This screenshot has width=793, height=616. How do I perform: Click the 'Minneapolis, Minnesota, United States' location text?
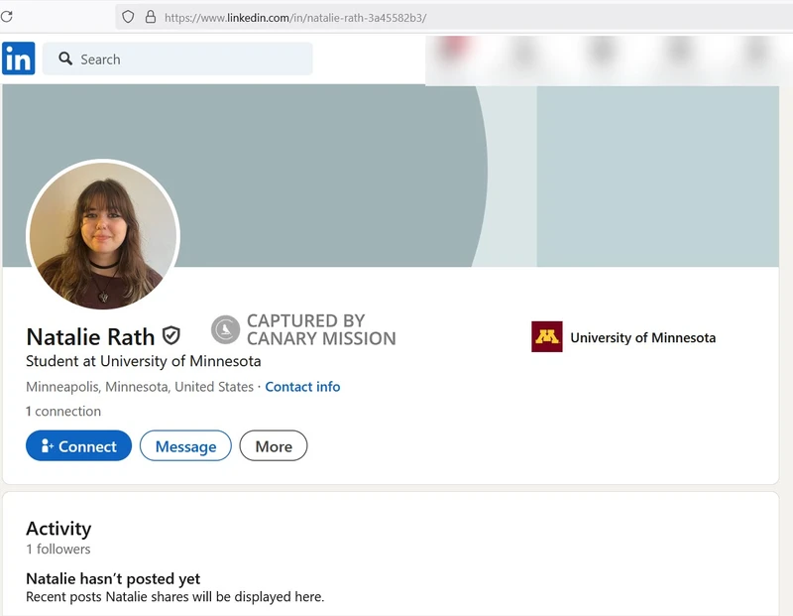[140, 387]
